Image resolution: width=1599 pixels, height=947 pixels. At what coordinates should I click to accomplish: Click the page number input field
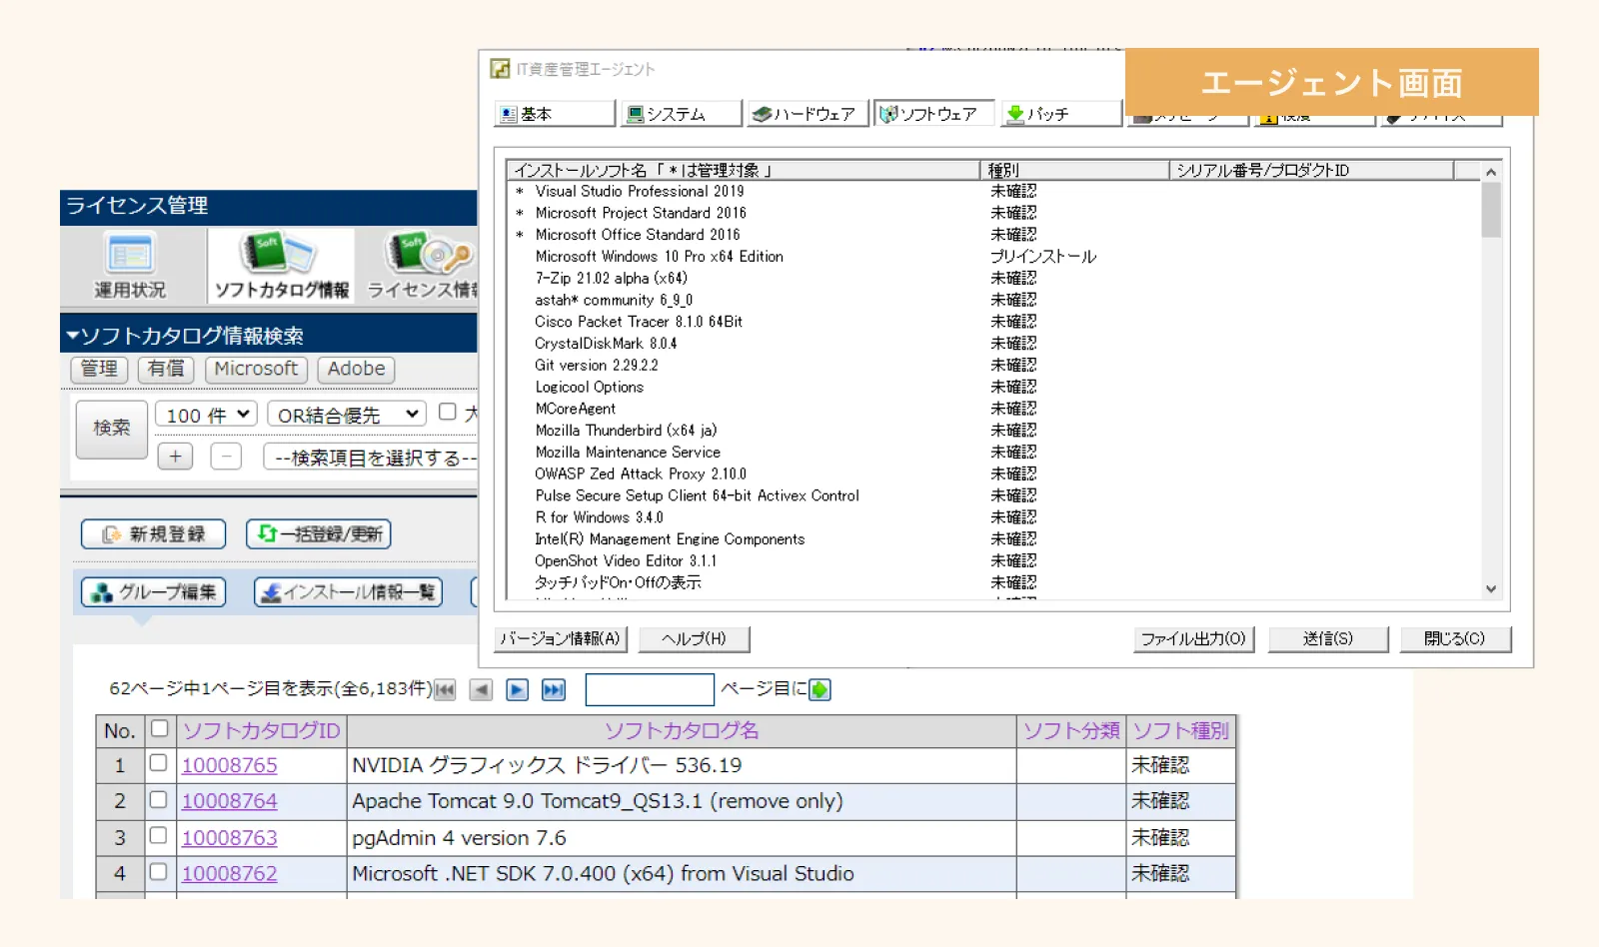point(650,689)
